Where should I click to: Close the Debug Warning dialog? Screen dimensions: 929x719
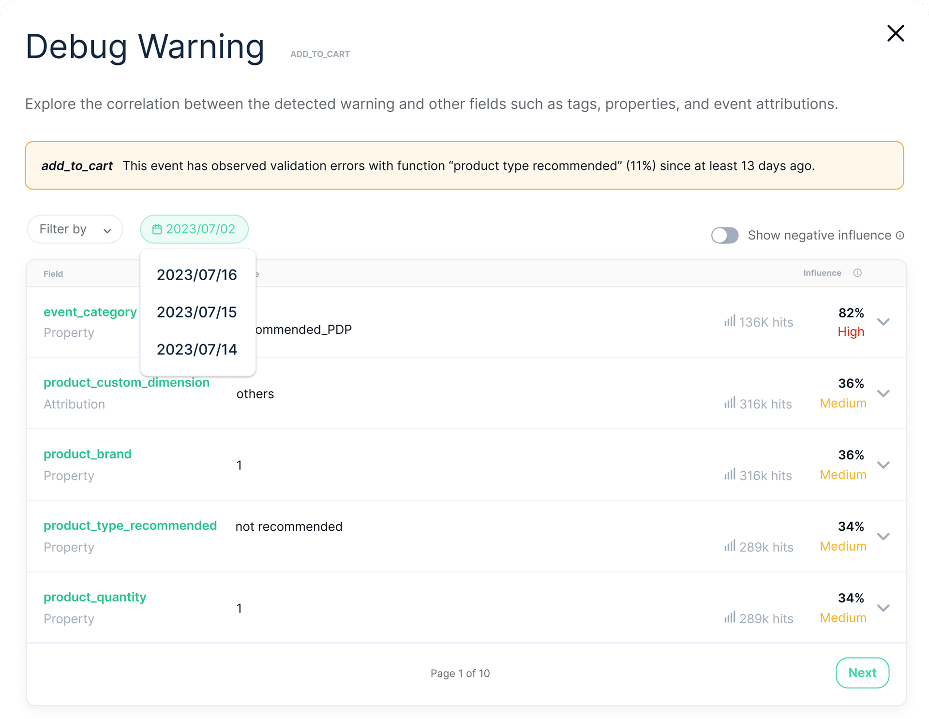click(895, 34)
